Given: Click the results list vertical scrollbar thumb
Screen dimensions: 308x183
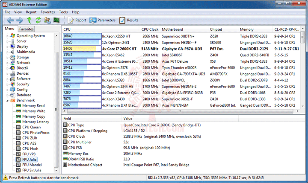Looking at the screenshot, I should pos(302,37).
